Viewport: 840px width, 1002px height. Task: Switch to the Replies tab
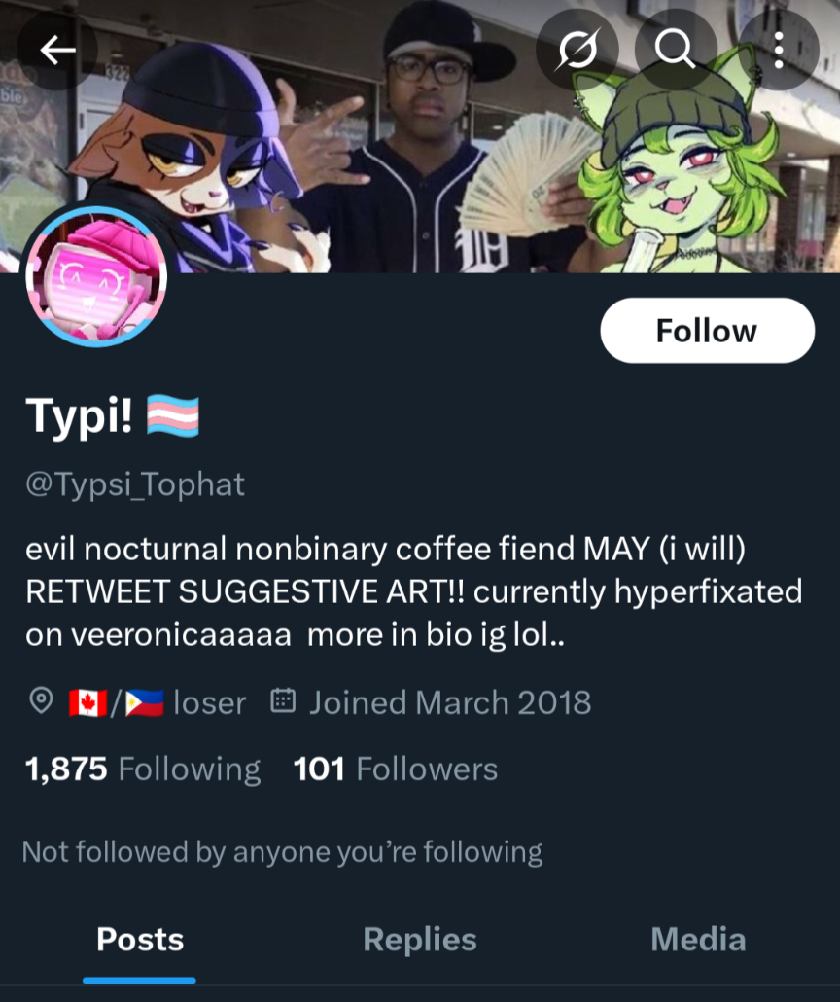[x=420, y=940]
